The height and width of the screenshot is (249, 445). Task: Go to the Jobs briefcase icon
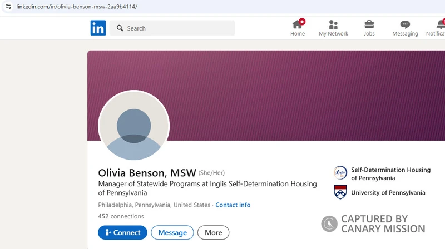click(369, 24)
